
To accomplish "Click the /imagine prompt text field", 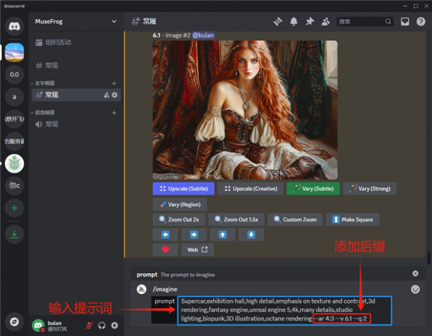I will point(285,311).
